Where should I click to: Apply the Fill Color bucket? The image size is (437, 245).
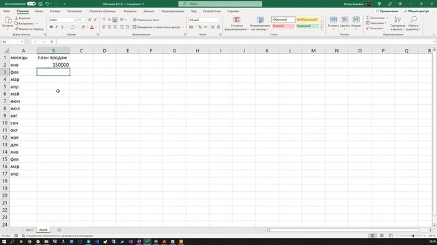coord(83,27)
